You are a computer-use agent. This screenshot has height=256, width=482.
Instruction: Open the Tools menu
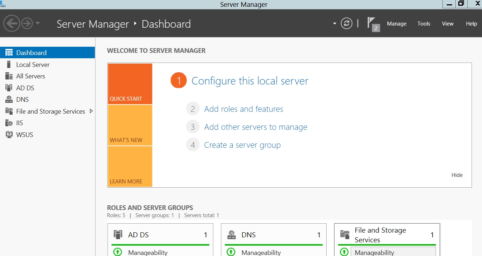424,24
